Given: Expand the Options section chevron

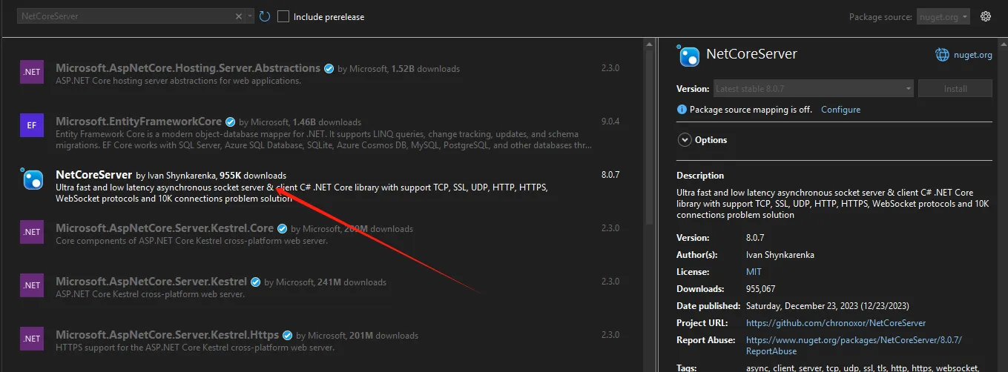Looking at the screenshot, I should [x=683, y=140].
